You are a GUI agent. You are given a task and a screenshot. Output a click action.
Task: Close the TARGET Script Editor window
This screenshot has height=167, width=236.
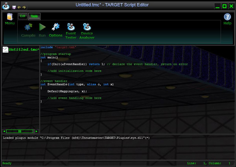(231, 6)
